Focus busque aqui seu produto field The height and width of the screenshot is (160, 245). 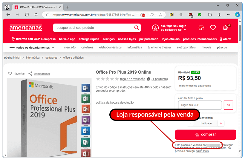[x=94, y=28]
